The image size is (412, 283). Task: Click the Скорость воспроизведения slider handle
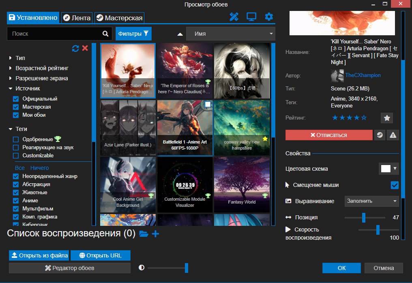click(378, 229)
